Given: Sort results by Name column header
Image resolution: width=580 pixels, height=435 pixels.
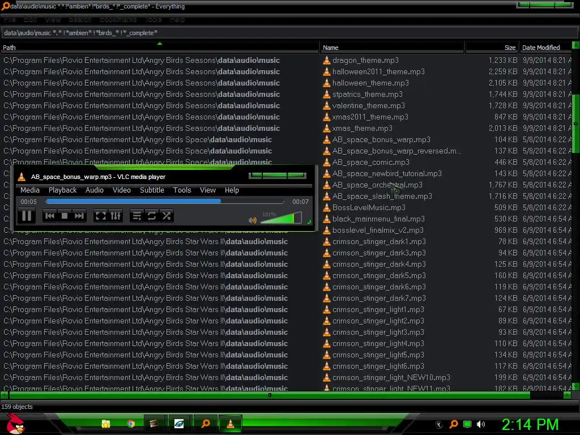Looking at the screenshot, I should click(x=392, y=48).
